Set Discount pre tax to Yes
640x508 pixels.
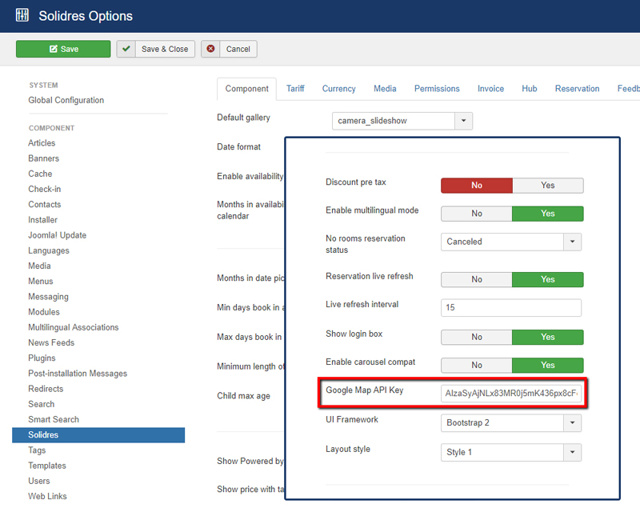[x=547, y=186]
